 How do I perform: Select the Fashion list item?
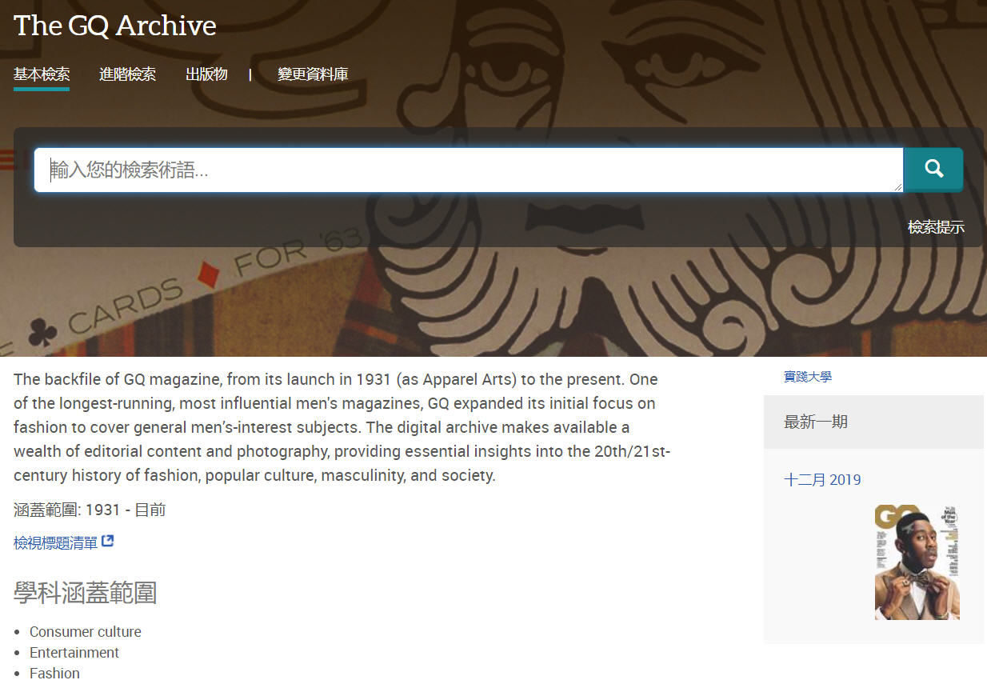click(54, 673)
